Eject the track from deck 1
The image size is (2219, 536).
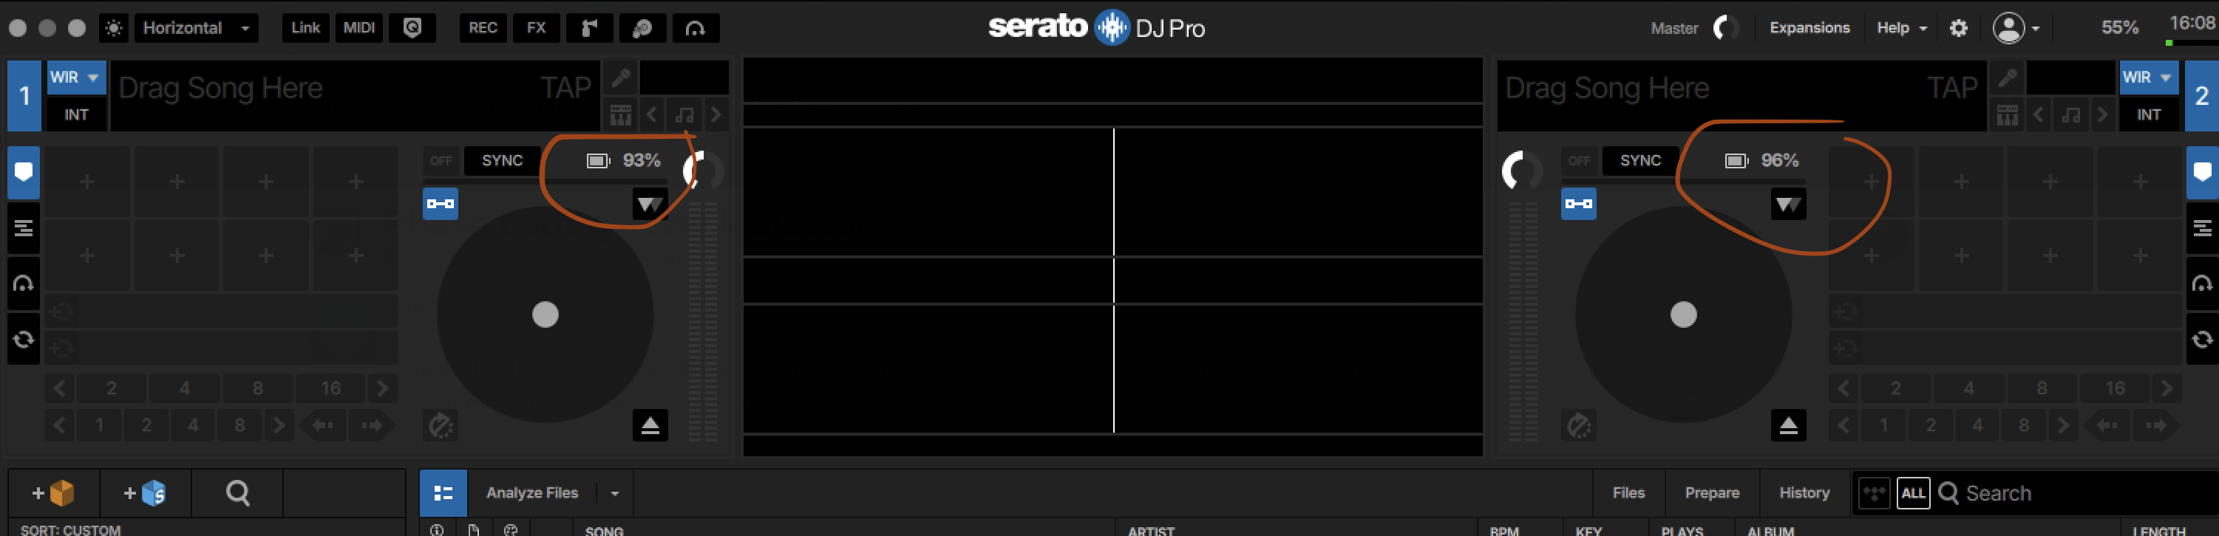pos(650,425)
